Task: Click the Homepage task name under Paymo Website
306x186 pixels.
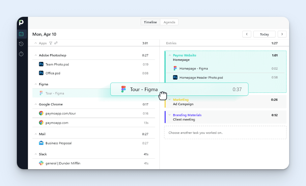Action: (181, 60)
